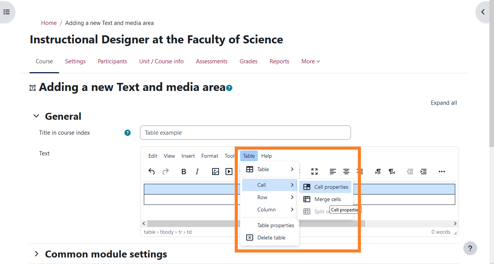Toggle italic formatting in the editor

197,172
